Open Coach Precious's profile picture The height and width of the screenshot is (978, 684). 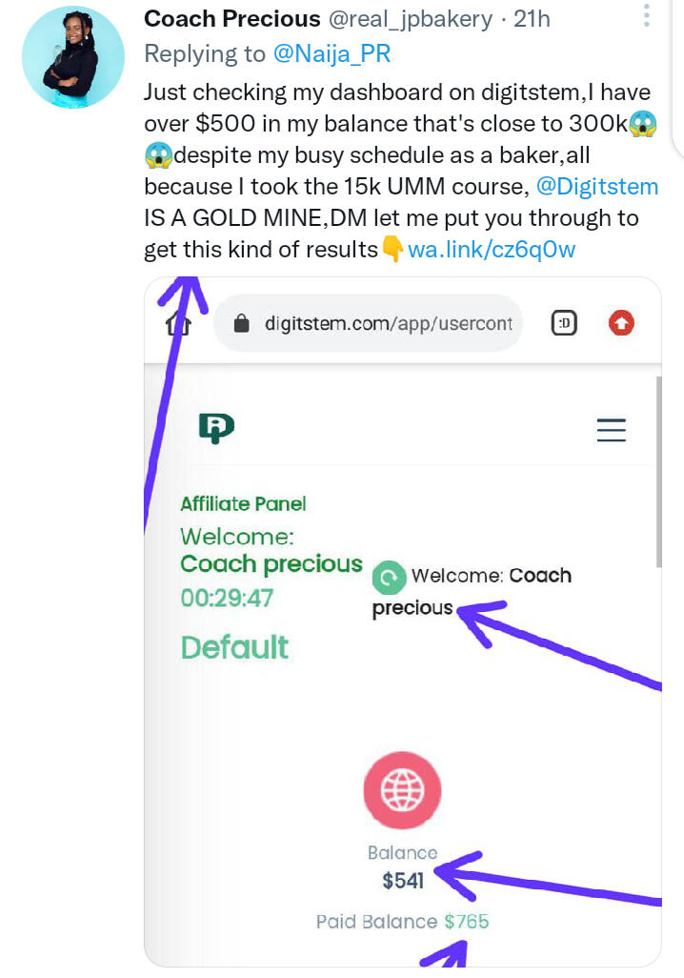73,56
